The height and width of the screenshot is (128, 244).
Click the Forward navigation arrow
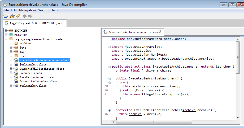pyautogui.click(x=30, y=16)
